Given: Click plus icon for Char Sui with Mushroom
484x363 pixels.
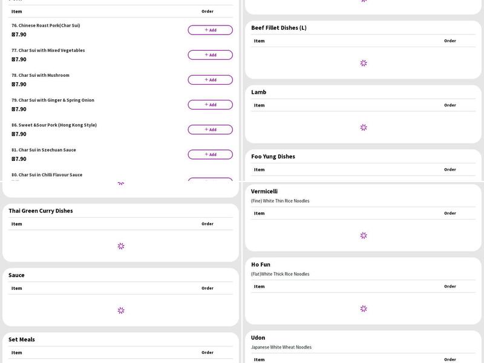Looking at the screenshot, I should 206,80.
